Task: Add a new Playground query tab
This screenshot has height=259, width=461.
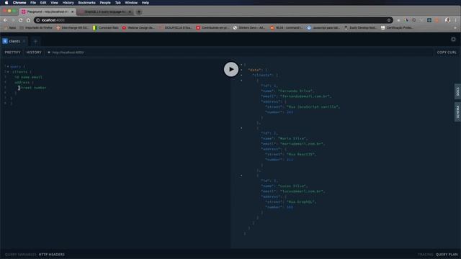Action: tap(35, 42)
